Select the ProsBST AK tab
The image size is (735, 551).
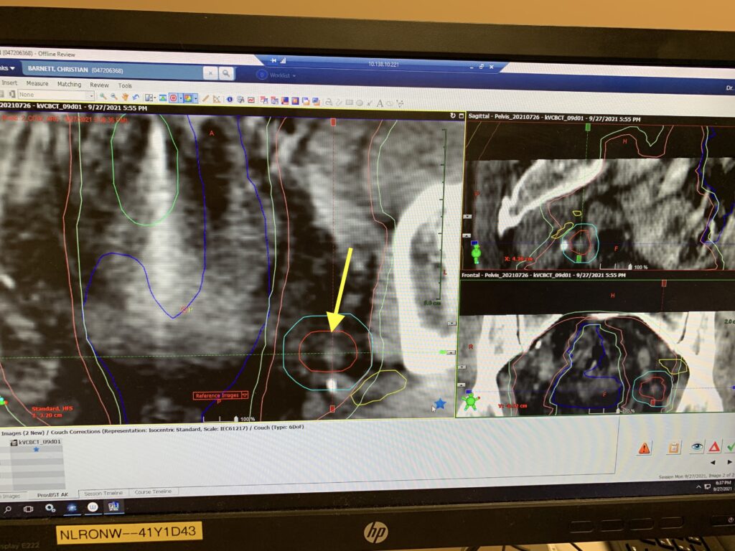(52, 495)
